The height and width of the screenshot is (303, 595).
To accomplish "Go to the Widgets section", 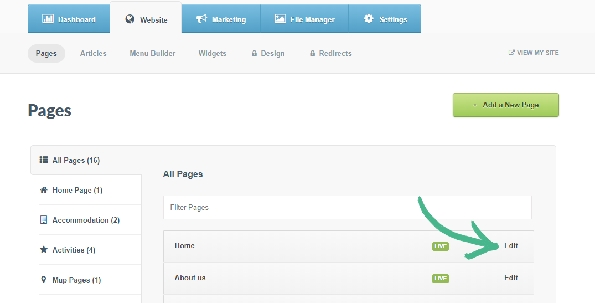I will coord(213,53).
